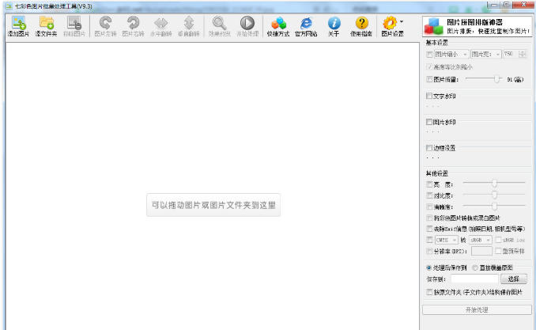This screenshot has height=330, width=536.
Task: Enable the 图片水印 image watermark checkbox
Action: (429, 122)
